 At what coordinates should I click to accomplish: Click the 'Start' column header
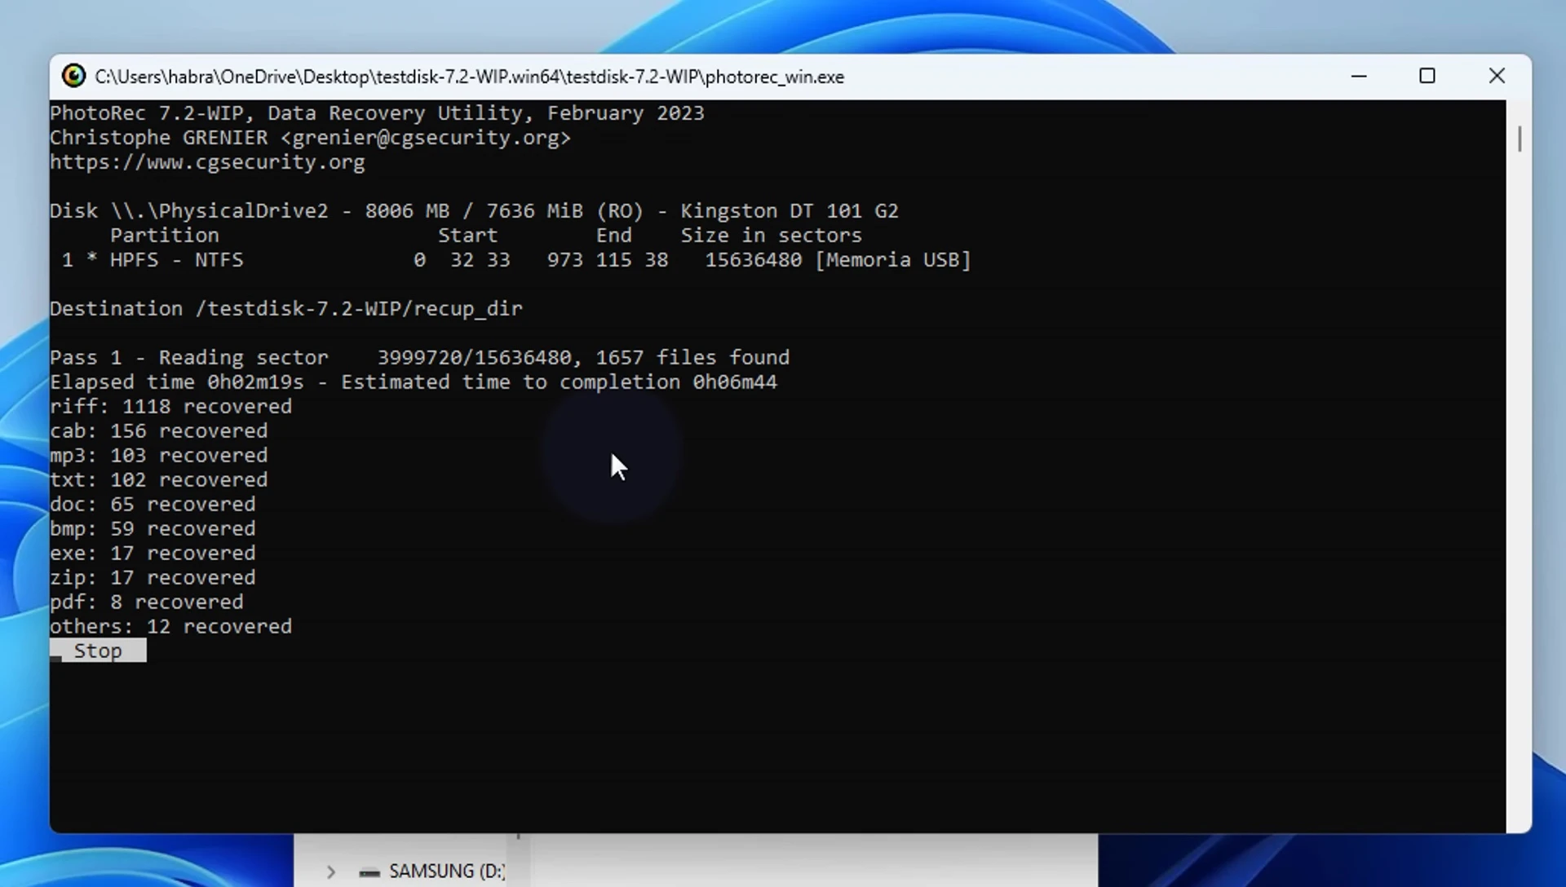click(468, 236)
